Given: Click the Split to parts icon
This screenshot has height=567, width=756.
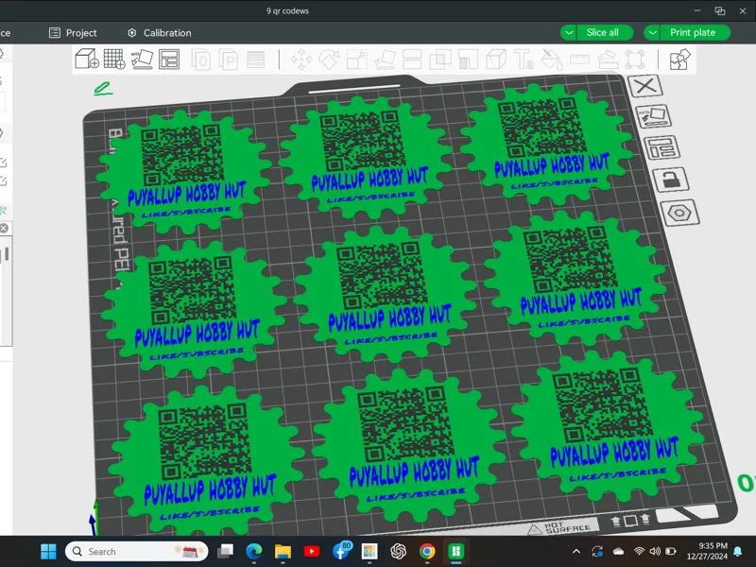Looking at the screenshot, I should pyautogui.click(x=229, y=60).
